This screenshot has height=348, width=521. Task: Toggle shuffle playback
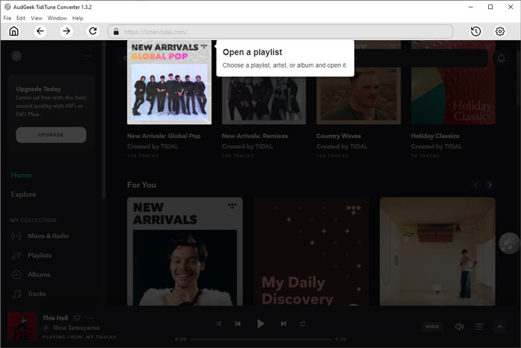tap(219, 323)
